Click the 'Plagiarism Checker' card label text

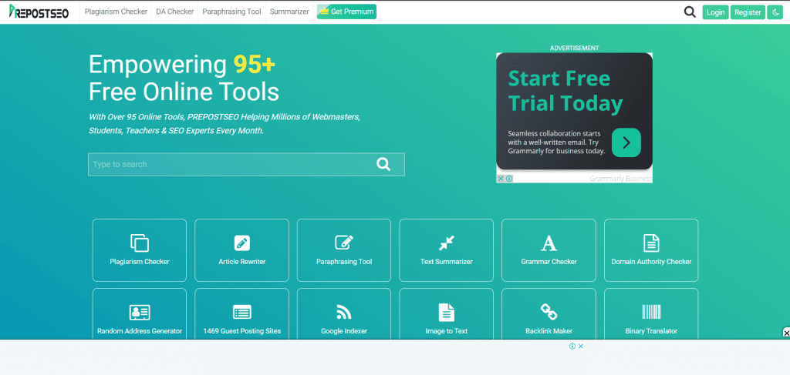140,261
